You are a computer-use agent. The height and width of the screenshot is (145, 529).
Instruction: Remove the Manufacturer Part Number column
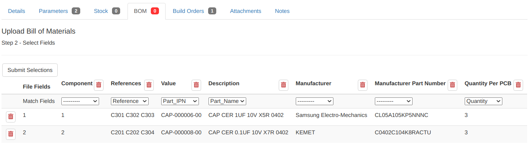tap(452, 85)
